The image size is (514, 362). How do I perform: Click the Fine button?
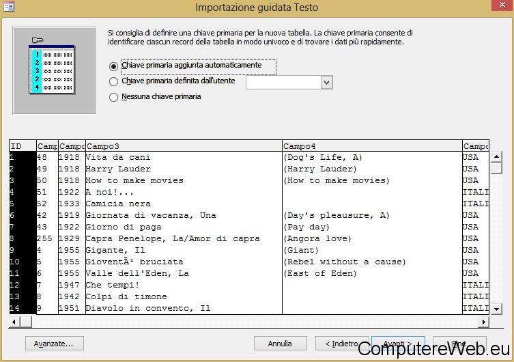point(459,344)
